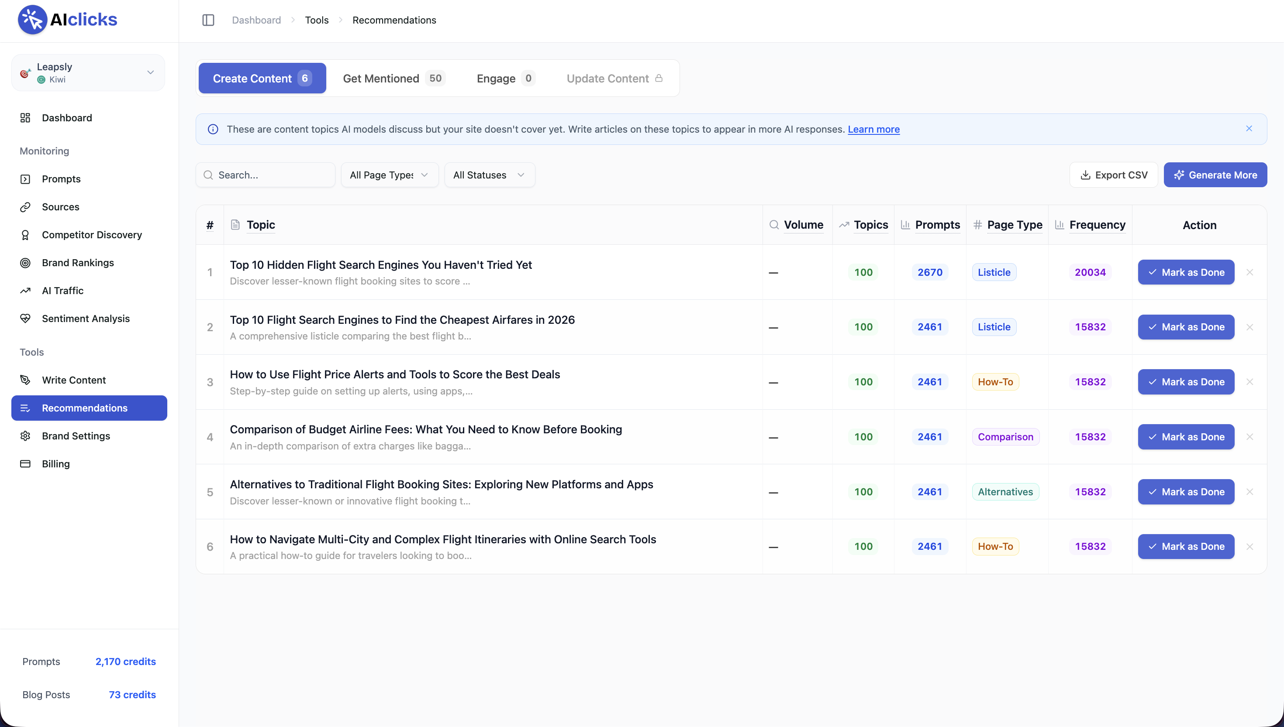Click the Write Content pen icon

pos(25,380)
